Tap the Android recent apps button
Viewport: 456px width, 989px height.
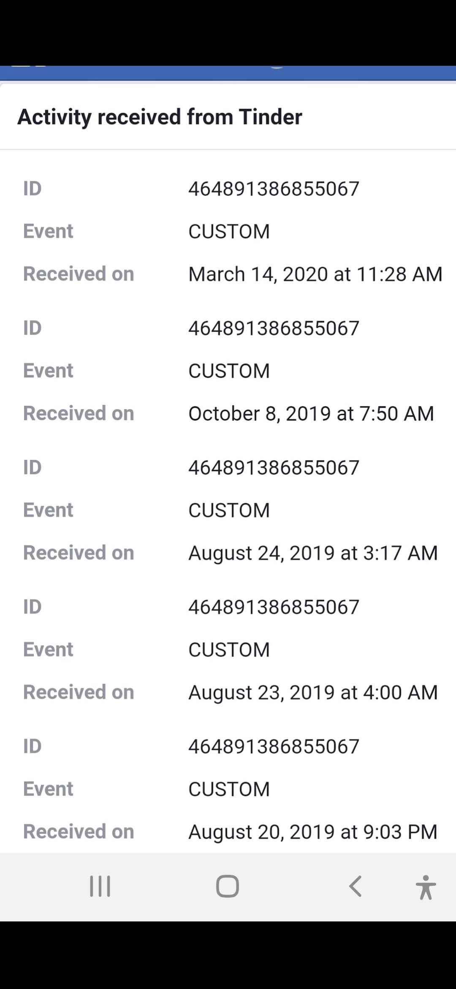pyautogui.click(x=100, y=886)
